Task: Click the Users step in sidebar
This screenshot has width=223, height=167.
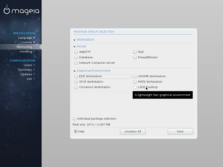Action: click(28, 65)
